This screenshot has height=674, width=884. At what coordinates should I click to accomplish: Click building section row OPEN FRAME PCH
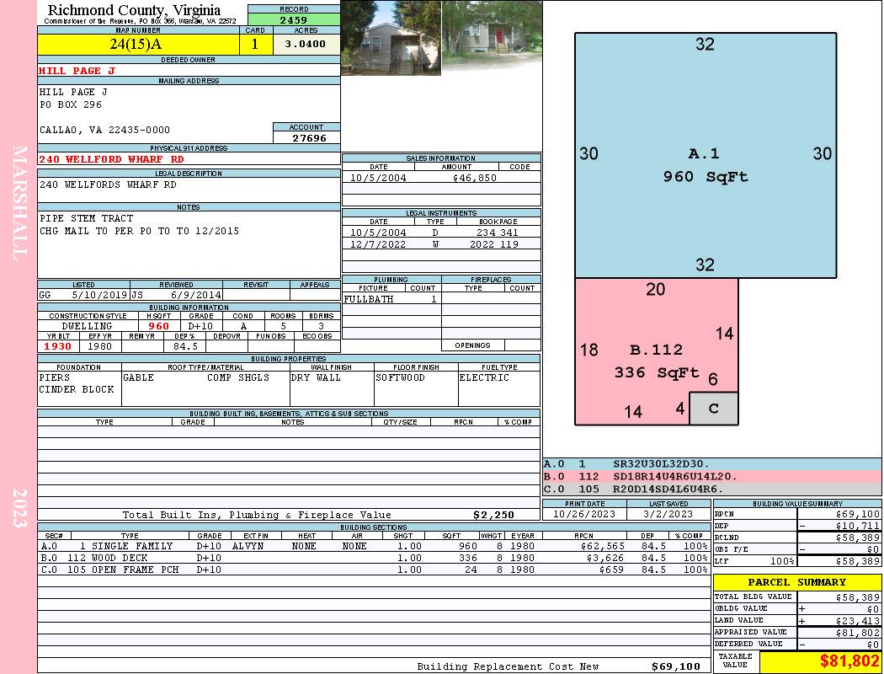375,570
